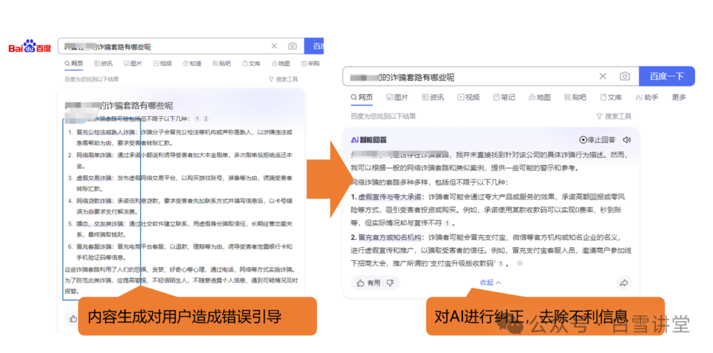Clear the left search box with X icon
Viewport: 713px width, 353px height.
click(274, 46)
